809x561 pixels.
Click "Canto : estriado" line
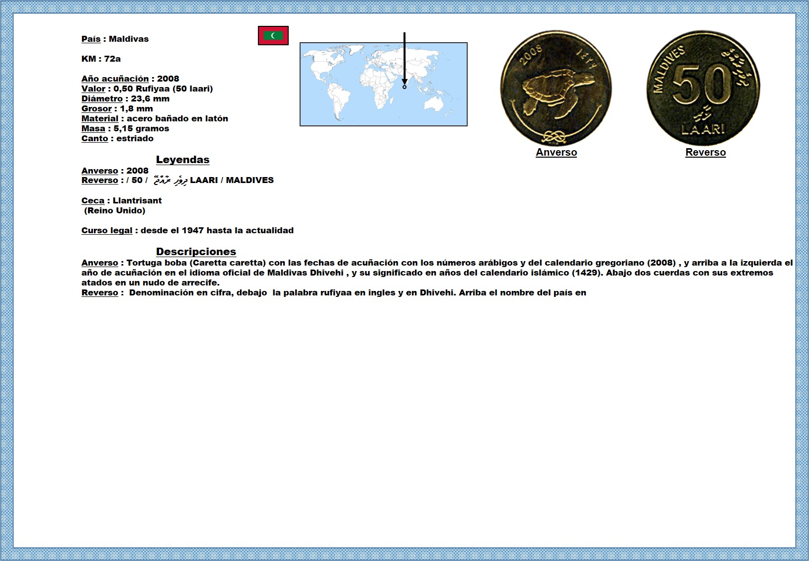point(117,138)
